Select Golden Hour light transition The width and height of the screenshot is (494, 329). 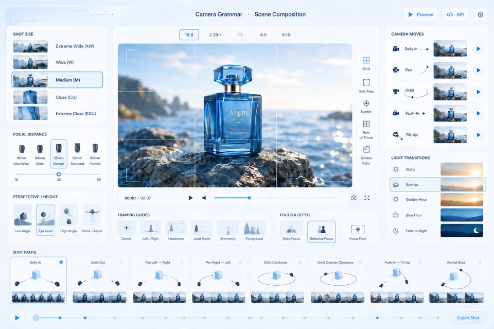tap(437, 199)
